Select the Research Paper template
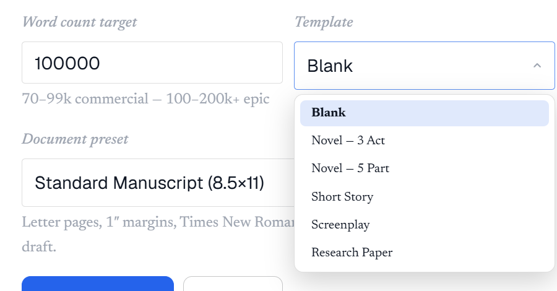Image resolution: width=557 pixels, height=291 pixels. (x=425, y=253)
